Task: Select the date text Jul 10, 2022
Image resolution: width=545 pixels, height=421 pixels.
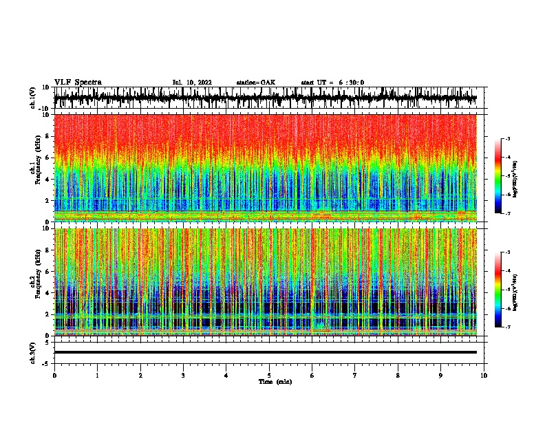Action: coord(192,83)
